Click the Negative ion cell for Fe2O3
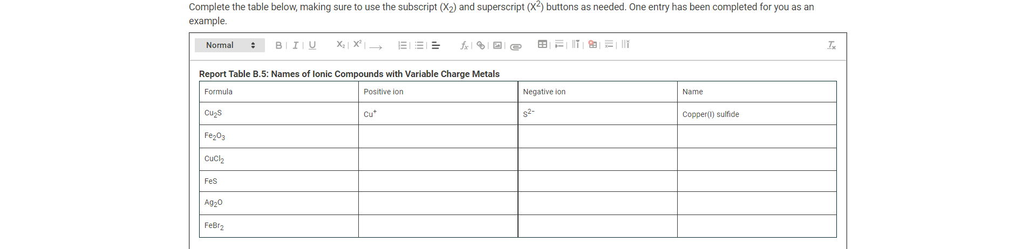 pos(598,136)
